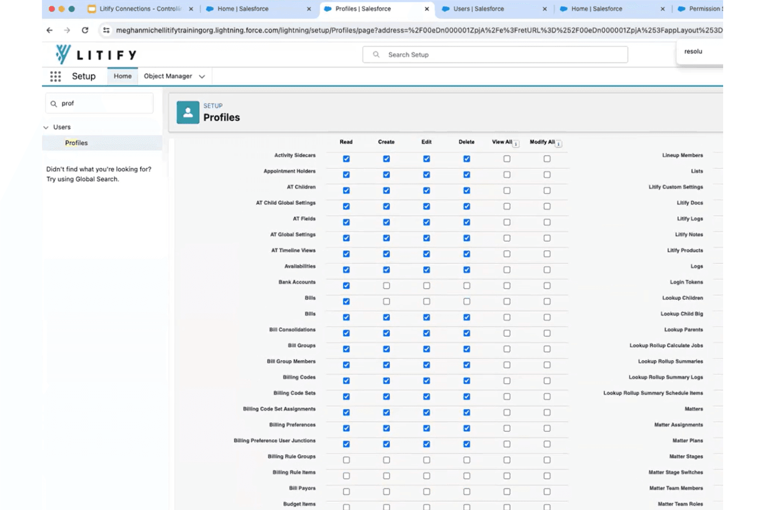Click the Modify All info icon
The width and height of the screenshot is (765, 510).
(x=559, y=144)
